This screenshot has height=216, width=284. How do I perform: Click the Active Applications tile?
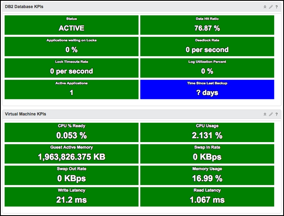pyautogui.click(x=72, y=90)
